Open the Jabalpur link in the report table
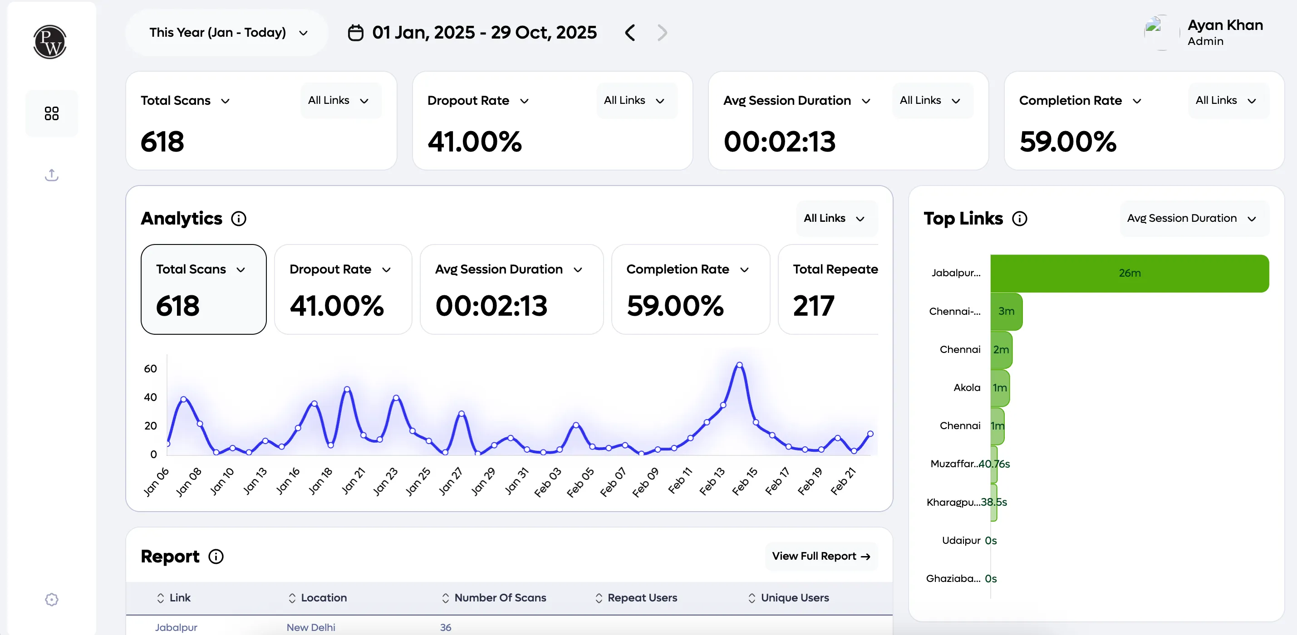The width and height of the screenshot is (1297, 635). click(x=176, y=627)
